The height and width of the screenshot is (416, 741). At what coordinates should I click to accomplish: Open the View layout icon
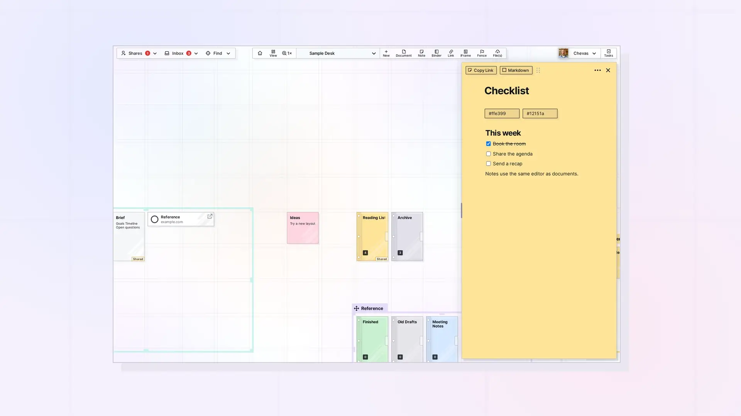pyautogui.click(x=273, y=53)
